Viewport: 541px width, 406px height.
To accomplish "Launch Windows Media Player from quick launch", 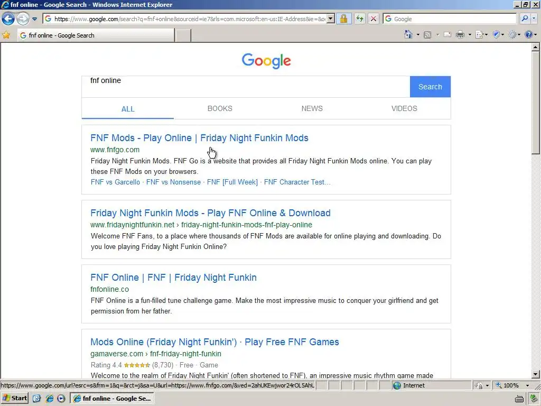I will (x=61, y=399).
